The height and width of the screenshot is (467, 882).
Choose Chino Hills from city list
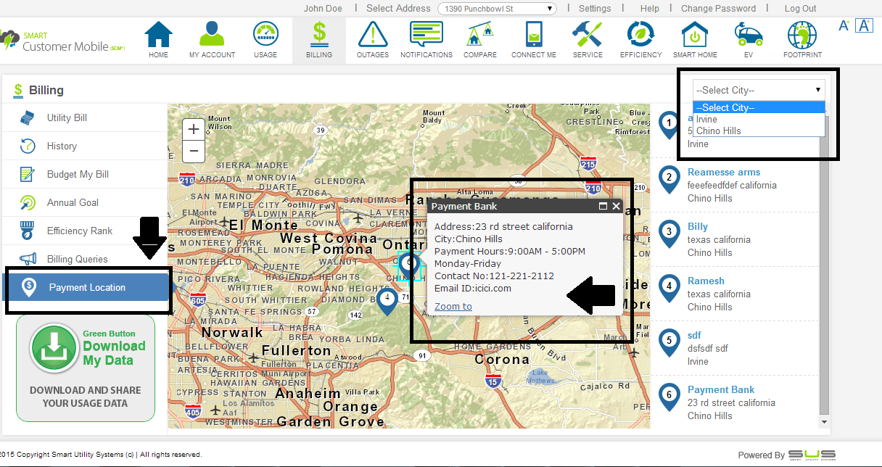click(x=718, y=131)
